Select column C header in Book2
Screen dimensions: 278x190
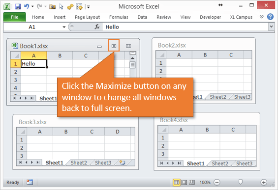231,55
